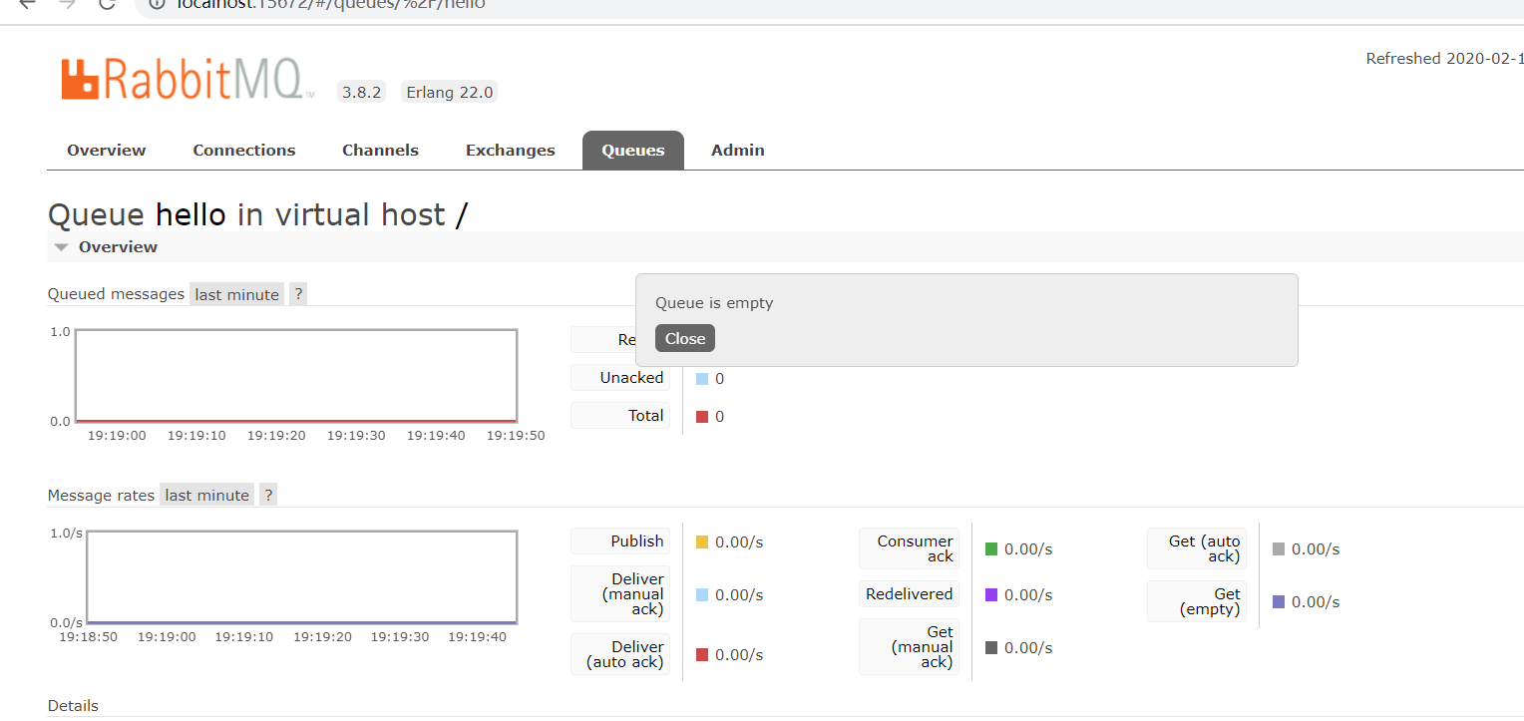Click the Total red color swatch
The width and height of the screenshot is (1524, 721).
click(702, 417)
